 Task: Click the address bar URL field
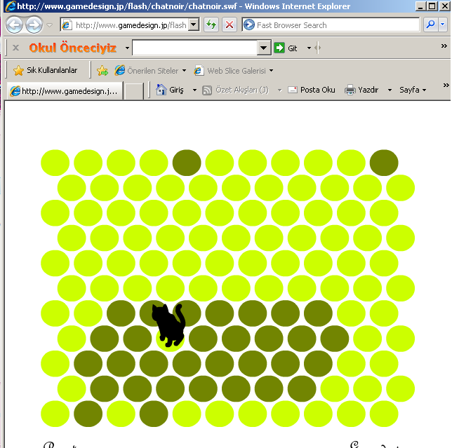coord(125,25)
